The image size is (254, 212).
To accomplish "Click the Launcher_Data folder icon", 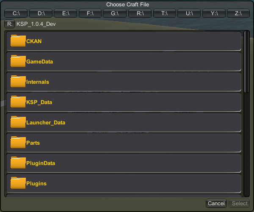I will click(x=18, y=122).
